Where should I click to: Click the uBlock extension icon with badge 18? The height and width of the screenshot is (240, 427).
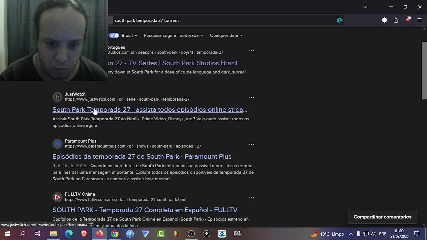click(408, 20)
